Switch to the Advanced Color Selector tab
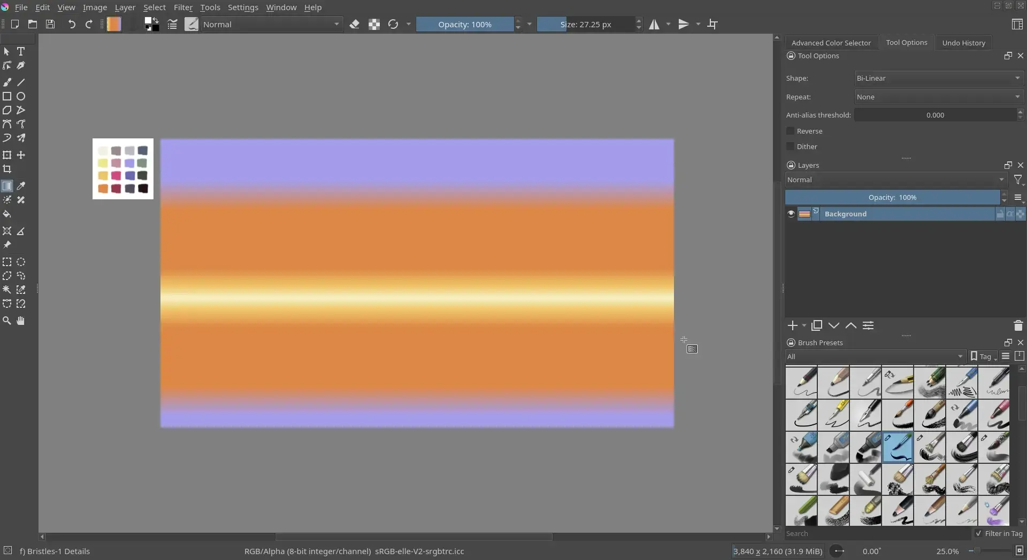Viewport: 1027px width, 560px height. (830, 43)
